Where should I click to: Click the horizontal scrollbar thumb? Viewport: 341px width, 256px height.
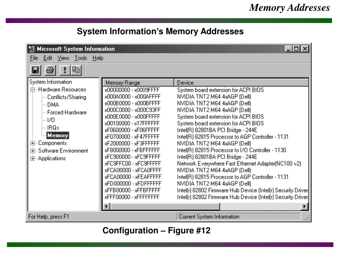[x=165, y=206]
